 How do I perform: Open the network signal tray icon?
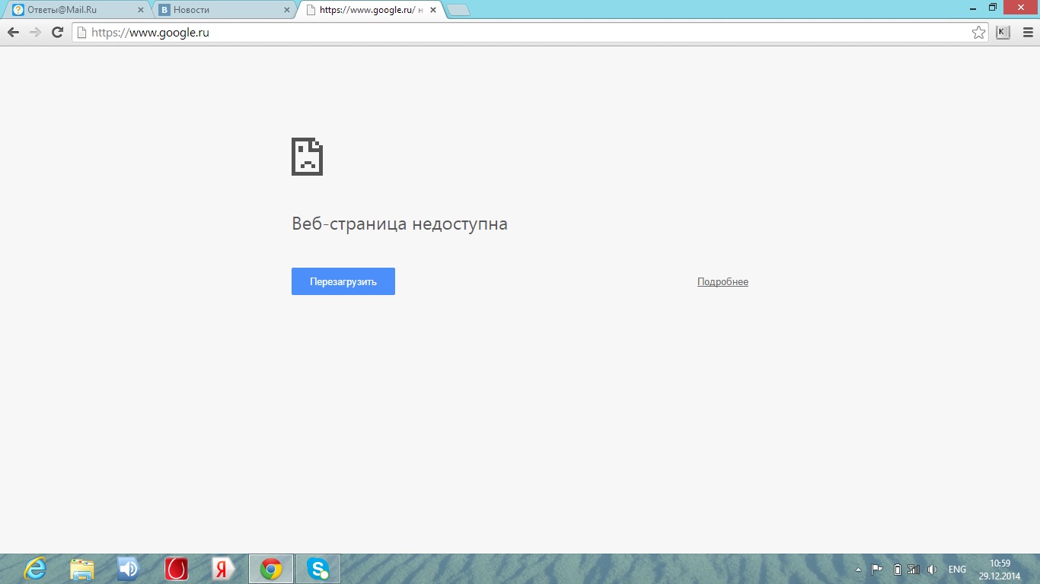point(914,570)
